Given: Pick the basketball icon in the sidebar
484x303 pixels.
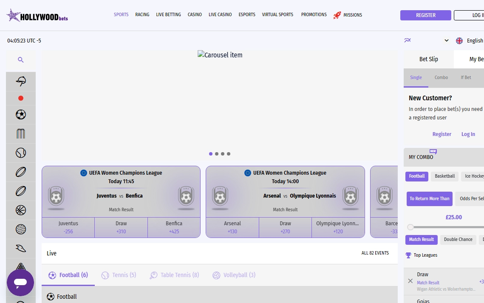Looking at the screenshot, I should pos(21,210).
